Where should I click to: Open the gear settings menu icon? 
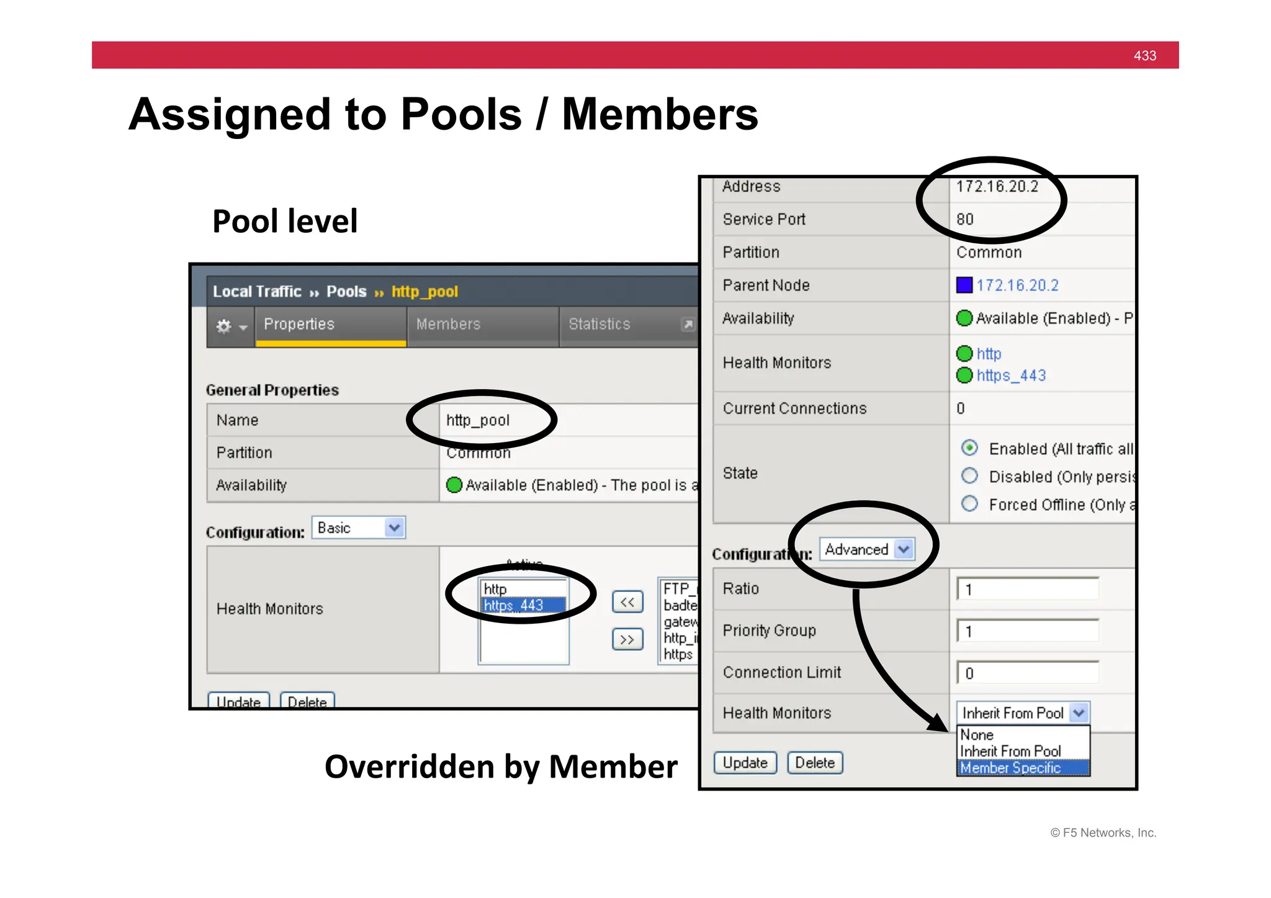tap(231, 326)
